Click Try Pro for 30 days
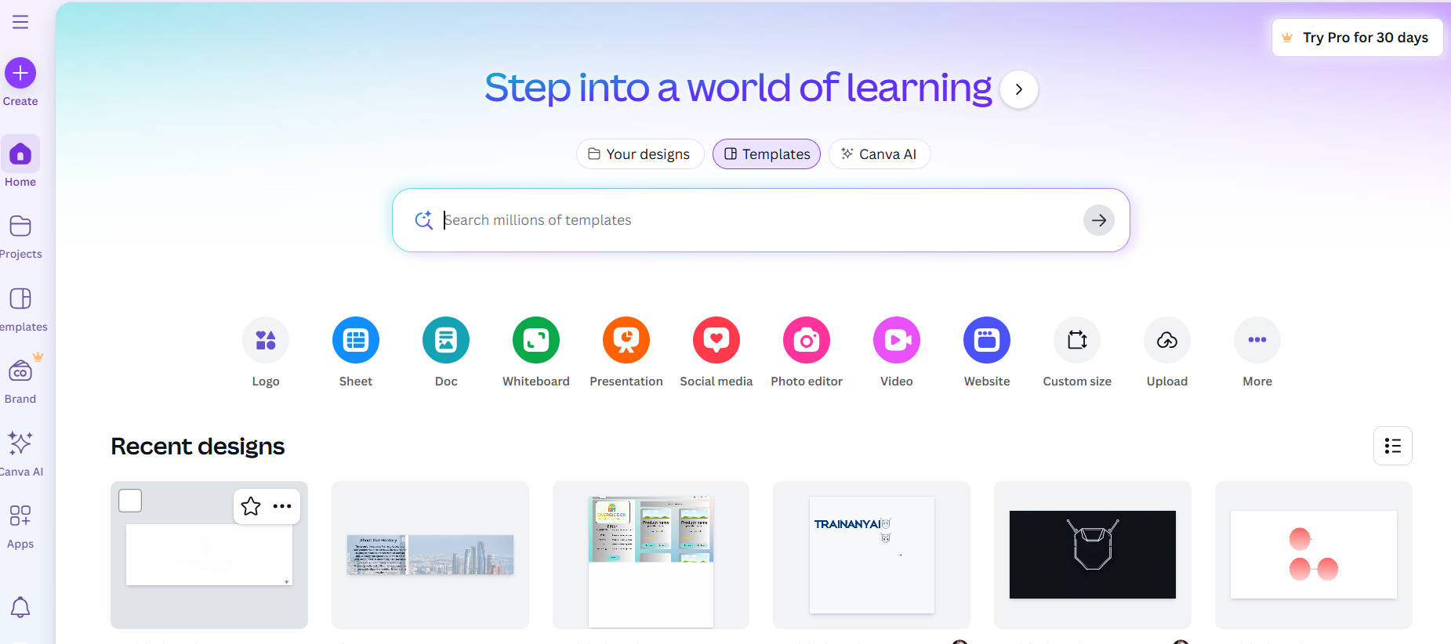Viewport: 1451px width, 644px height. pos(1357,38)
